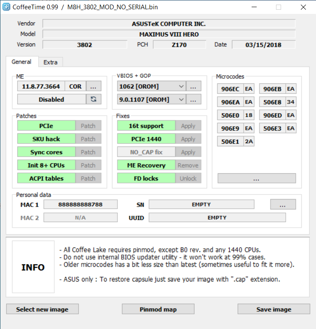Click the SN field showing EMPTY
This screenshot has width=316, height=329.
tap(202, 204)
